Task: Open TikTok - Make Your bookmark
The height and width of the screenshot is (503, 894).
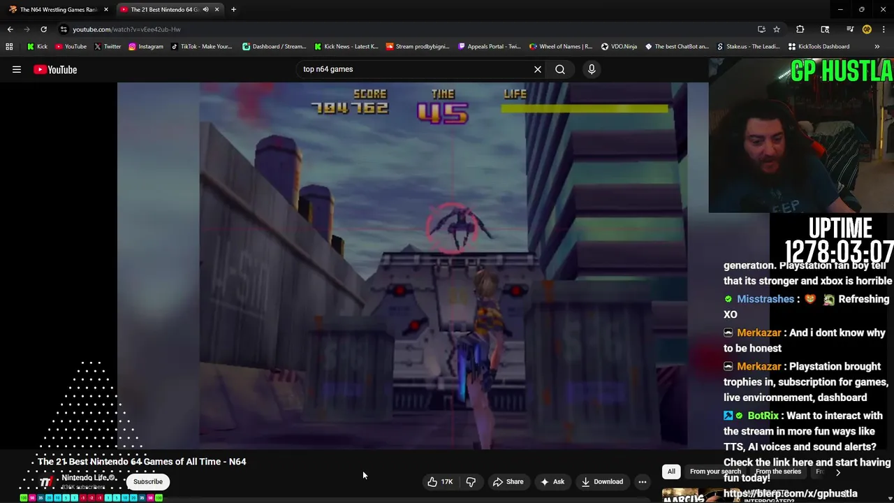Action: [201, 47]
